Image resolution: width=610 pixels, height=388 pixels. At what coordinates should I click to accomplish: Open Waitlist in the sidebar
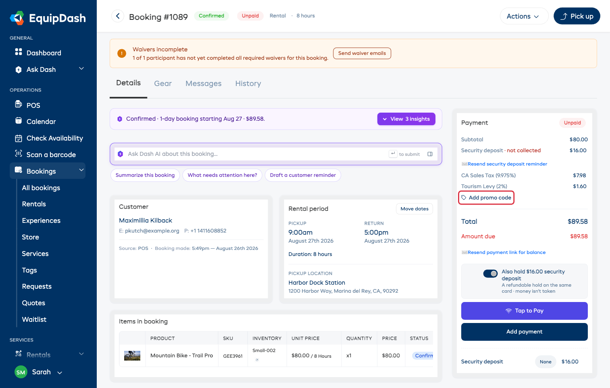[x=34, y=319]
